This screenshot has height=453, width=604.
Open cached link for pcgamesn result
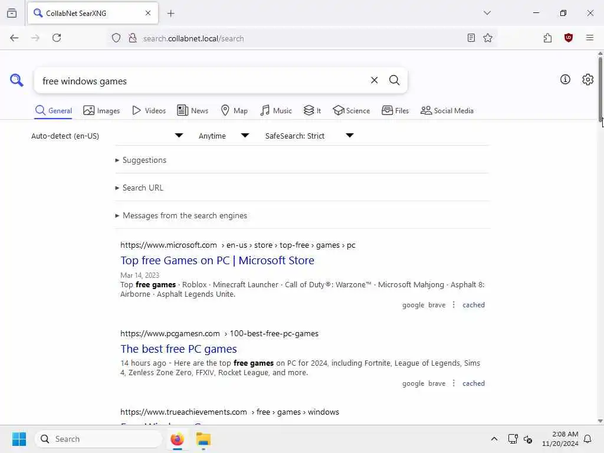pyautogui.click(x=474, y=383)
